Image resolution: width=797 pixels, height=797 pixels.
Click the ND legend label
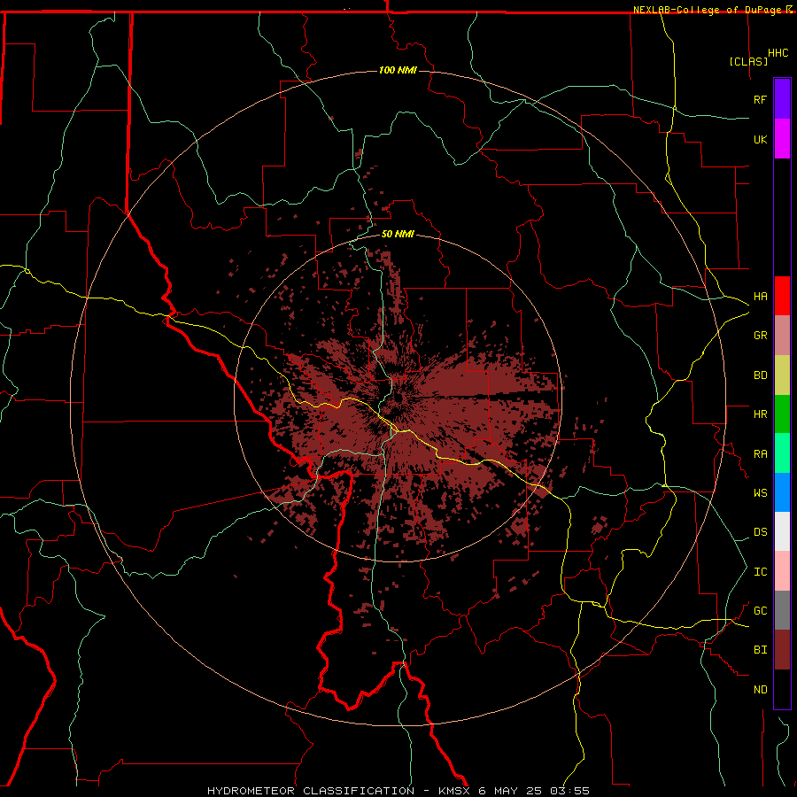coord(760,690)
